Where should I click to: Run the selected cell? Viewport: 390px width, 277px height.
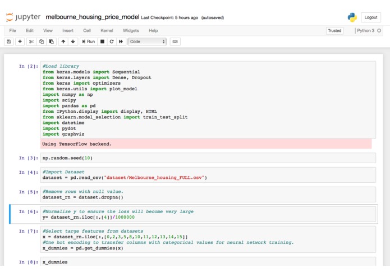tap(89, 41)
